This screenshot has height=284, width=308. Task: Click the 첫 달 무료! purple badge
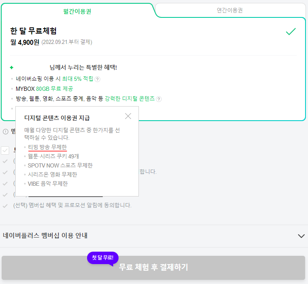click(103, 258)
